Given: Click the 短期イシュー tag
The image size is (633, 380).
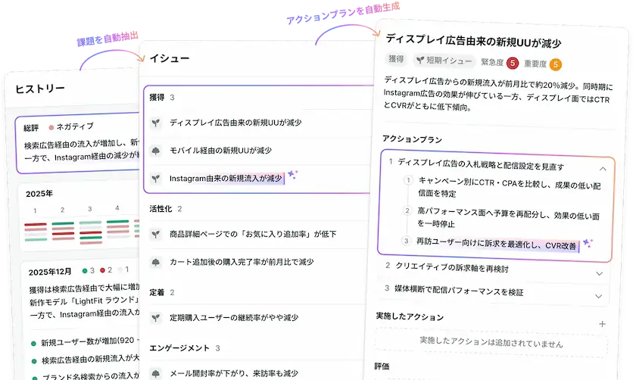Looking at the screenshot, I should [444, 60].
